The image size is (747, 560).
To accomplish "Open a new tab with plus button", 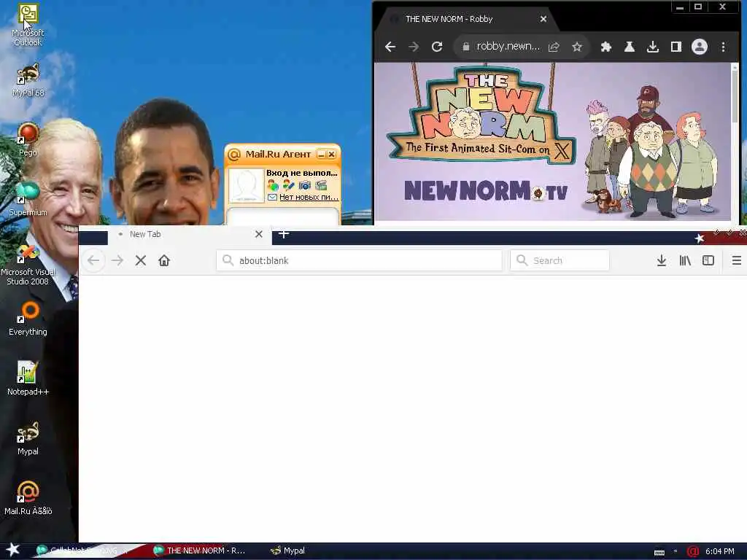I will pos(284,234).
